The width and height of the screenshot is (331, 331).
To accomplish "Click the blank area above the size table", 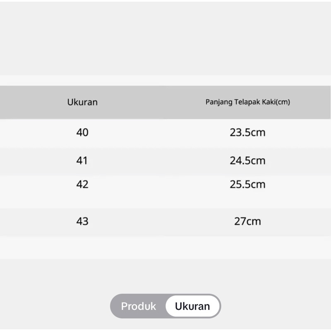I will (165, 37).
